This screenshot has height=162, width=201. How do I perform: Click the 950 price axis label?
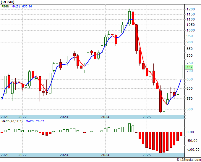click(190, 36)
